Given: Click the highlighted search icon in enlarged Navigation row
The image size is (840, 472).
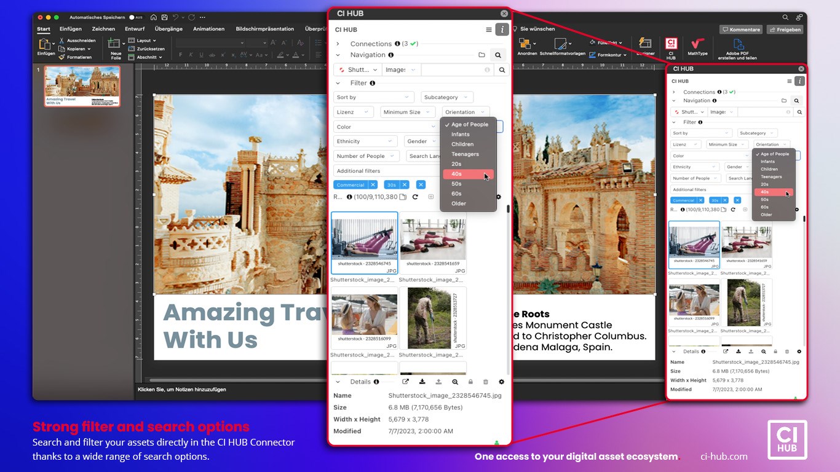Looking at the screenshot, I should (x=498, y=55).
